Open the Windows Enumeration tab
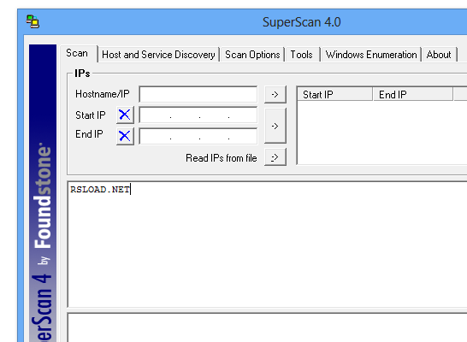Image resolution: width=467 pixels, height=342 pixels. coord(371,55)
